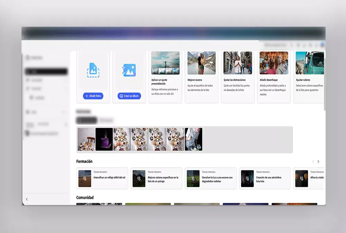Image resolution: width=346 pixels, height=233 pixels.
Task: Open tutorial Mejorar colores específicos en paisaje
Action: (x=156, y=178)
